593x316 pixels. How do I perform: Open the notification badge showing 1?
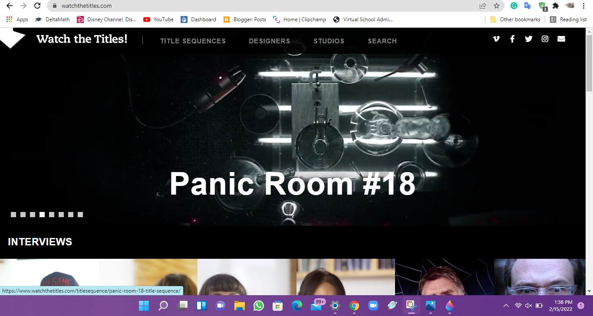(x=581, y=306)
